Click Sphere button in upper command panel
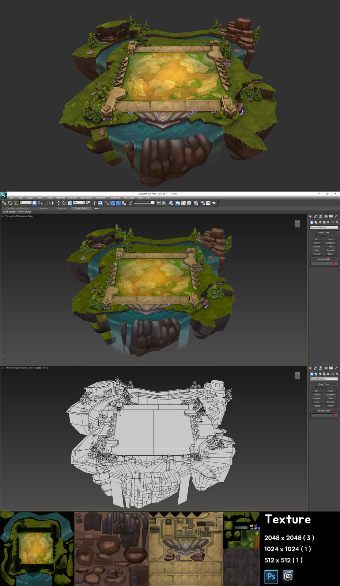 click(x=317, y=243)
